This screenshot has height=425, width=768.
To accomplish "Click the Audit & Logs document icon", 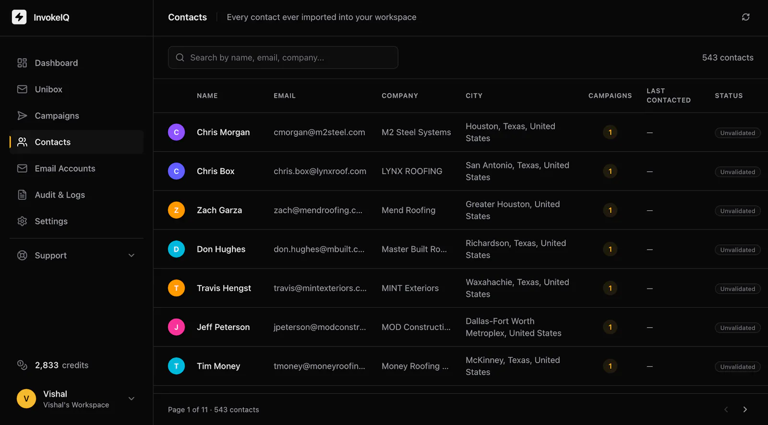I will (x=22, y=195).
